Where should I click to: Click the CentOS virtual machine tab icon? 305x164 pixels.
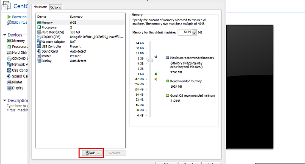click(6, 6)
